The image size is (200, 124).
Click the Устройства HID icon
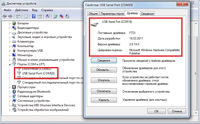coord(14,105)
